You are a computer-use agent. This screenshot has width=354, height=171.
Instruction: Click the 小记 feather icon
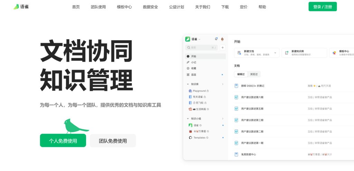point(188,62)
